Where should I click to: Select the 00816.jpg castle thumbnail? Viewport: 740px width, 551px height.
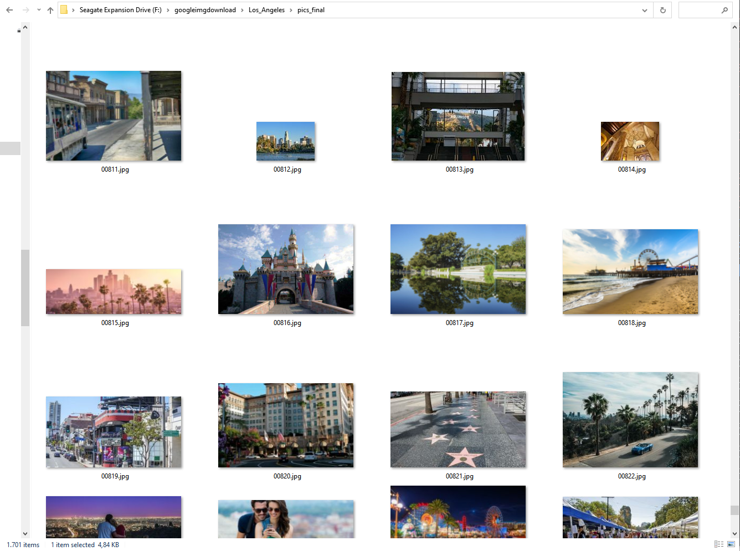pos(286,269)
